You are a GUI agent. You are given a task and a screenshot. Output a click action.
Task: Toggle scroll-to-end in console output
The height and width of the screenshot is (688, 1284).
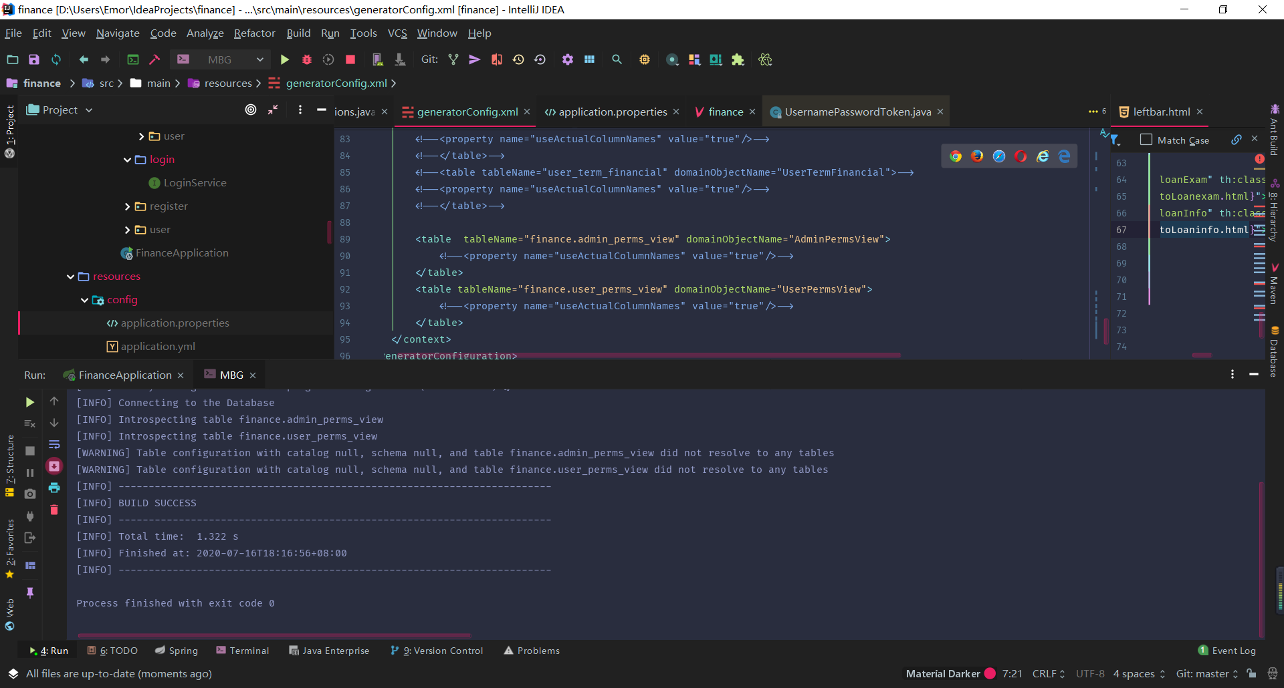(x=54, y=466)
